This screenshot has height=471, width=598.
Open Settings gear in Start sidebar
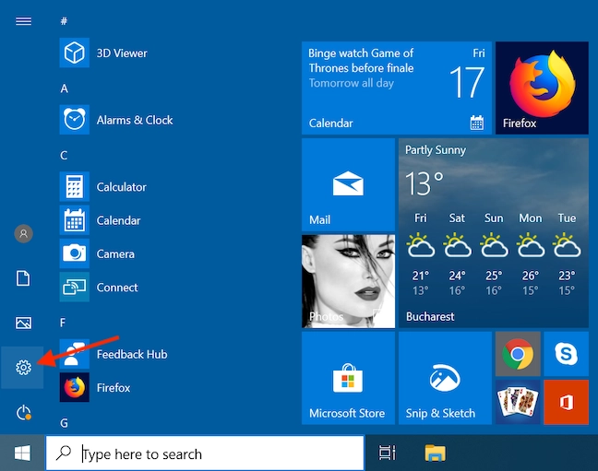pos(23,368)
